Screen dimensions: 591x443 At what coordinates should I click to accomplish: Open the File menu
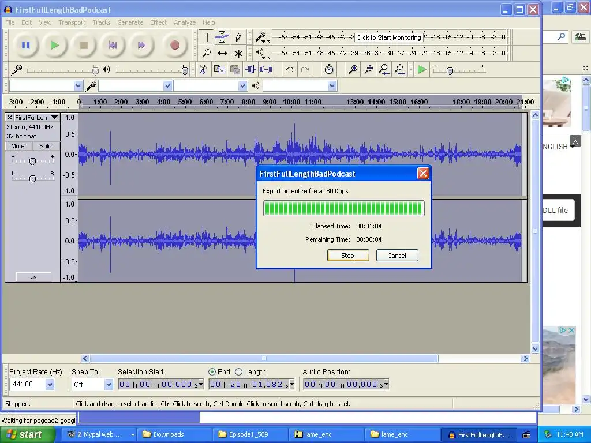(10, 22)
